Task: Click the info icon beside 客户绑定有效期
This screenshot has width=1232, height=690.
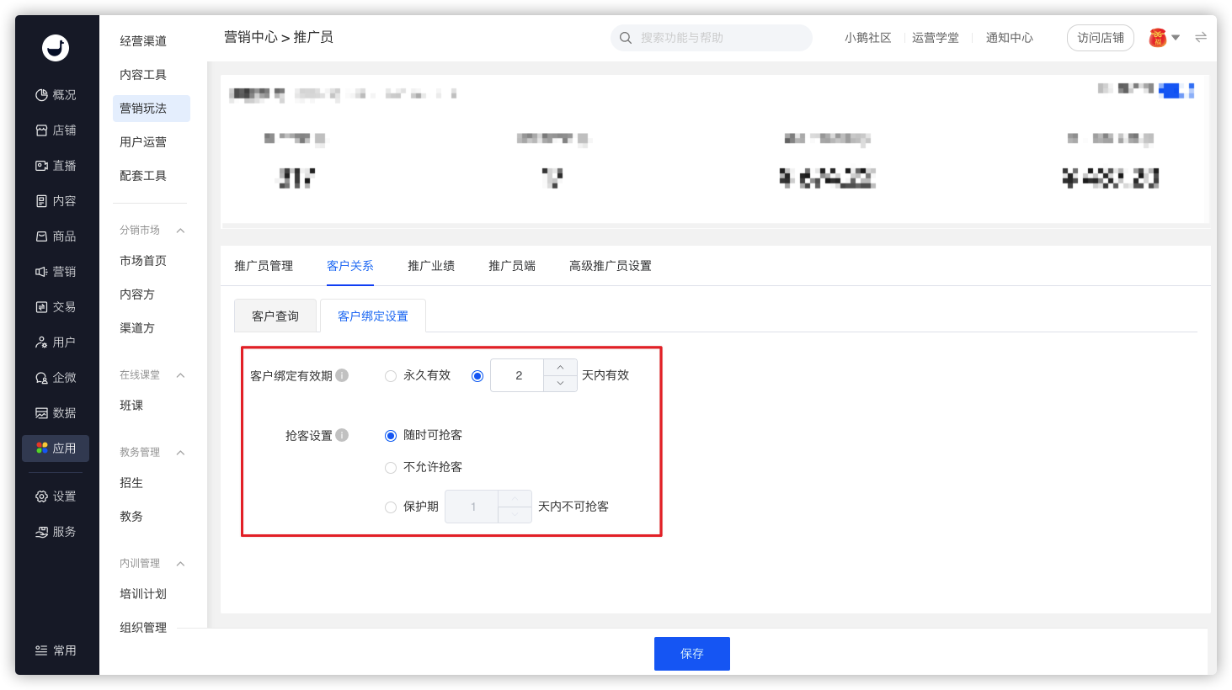Action: coord(342,375)
